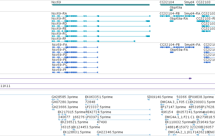Click the purple arrowhead ending the long line
Viewport: 215px width, 136px height.
coord(190,78)
